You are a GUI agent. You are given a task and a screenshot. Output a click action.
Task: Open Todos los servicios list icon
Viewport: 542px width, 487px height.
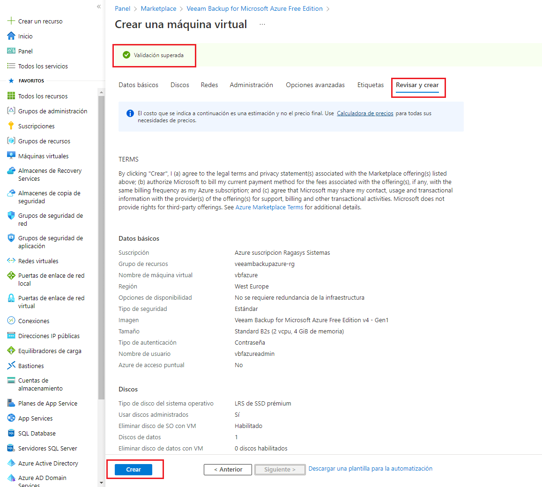[11, 66]
